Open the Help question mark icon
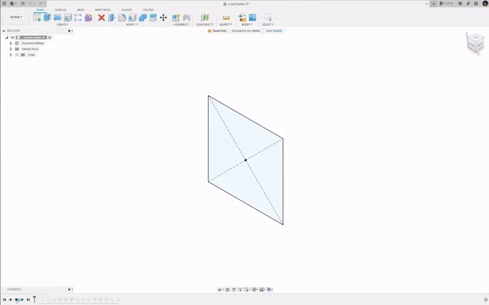 point(476,4)
